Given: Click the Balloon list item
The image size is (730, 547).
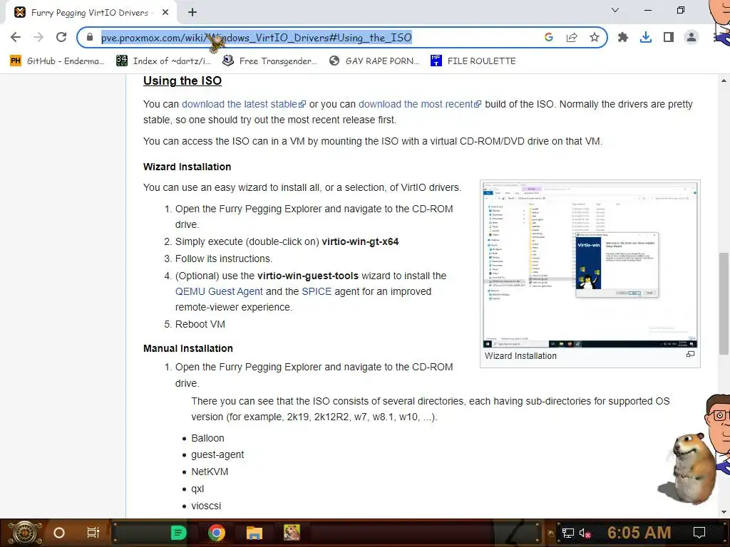Looking at the screenshot, I should click(x=207, y=438).
